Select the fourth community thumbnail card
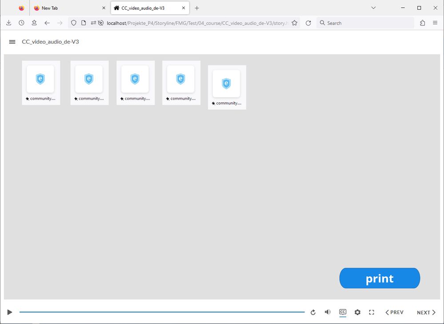444x324 pixels. tap(181, 83)
